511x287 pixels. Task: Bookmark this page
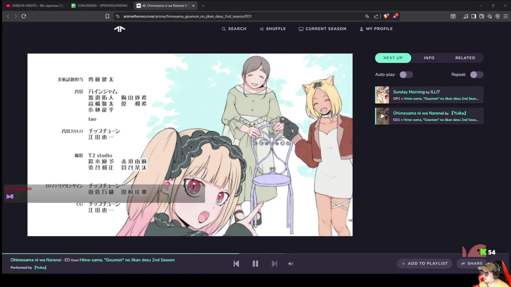(107, 16)
